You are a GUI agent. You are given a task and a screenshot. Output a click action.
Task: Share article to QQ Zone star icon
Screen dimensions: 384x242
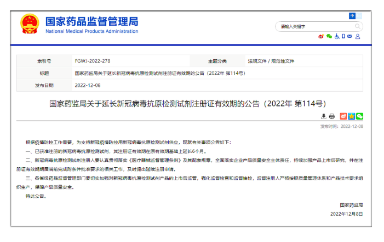pyautogui.click(x=352, y=116)
